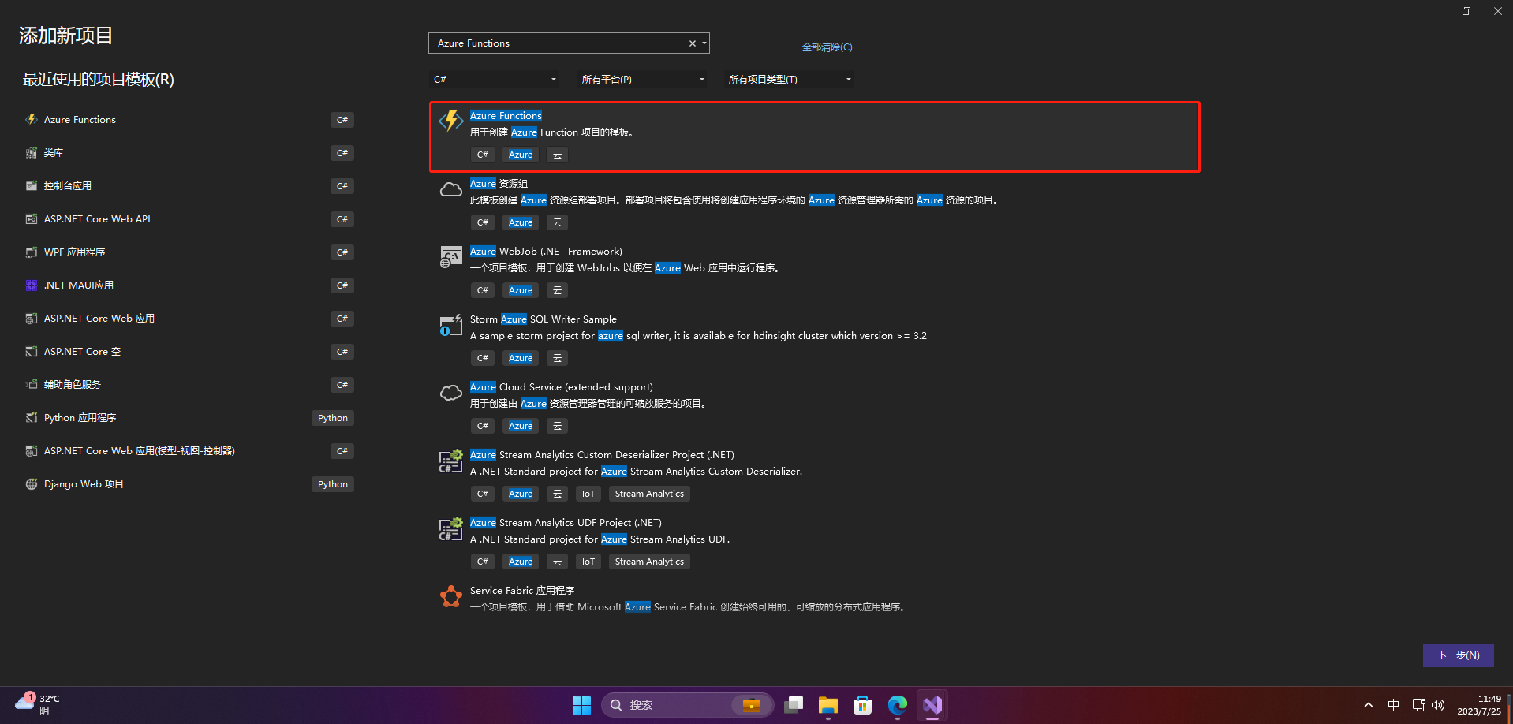Click the ASP.NET Core 空 template icon
The height and width of the screenshot is (724, 1513).
32,352
